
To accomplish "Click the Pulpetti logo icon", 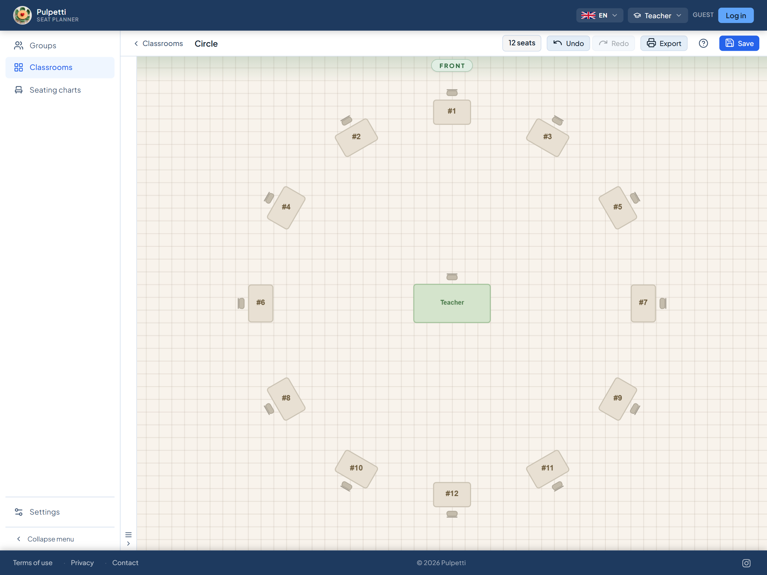I will click(23, 15).
